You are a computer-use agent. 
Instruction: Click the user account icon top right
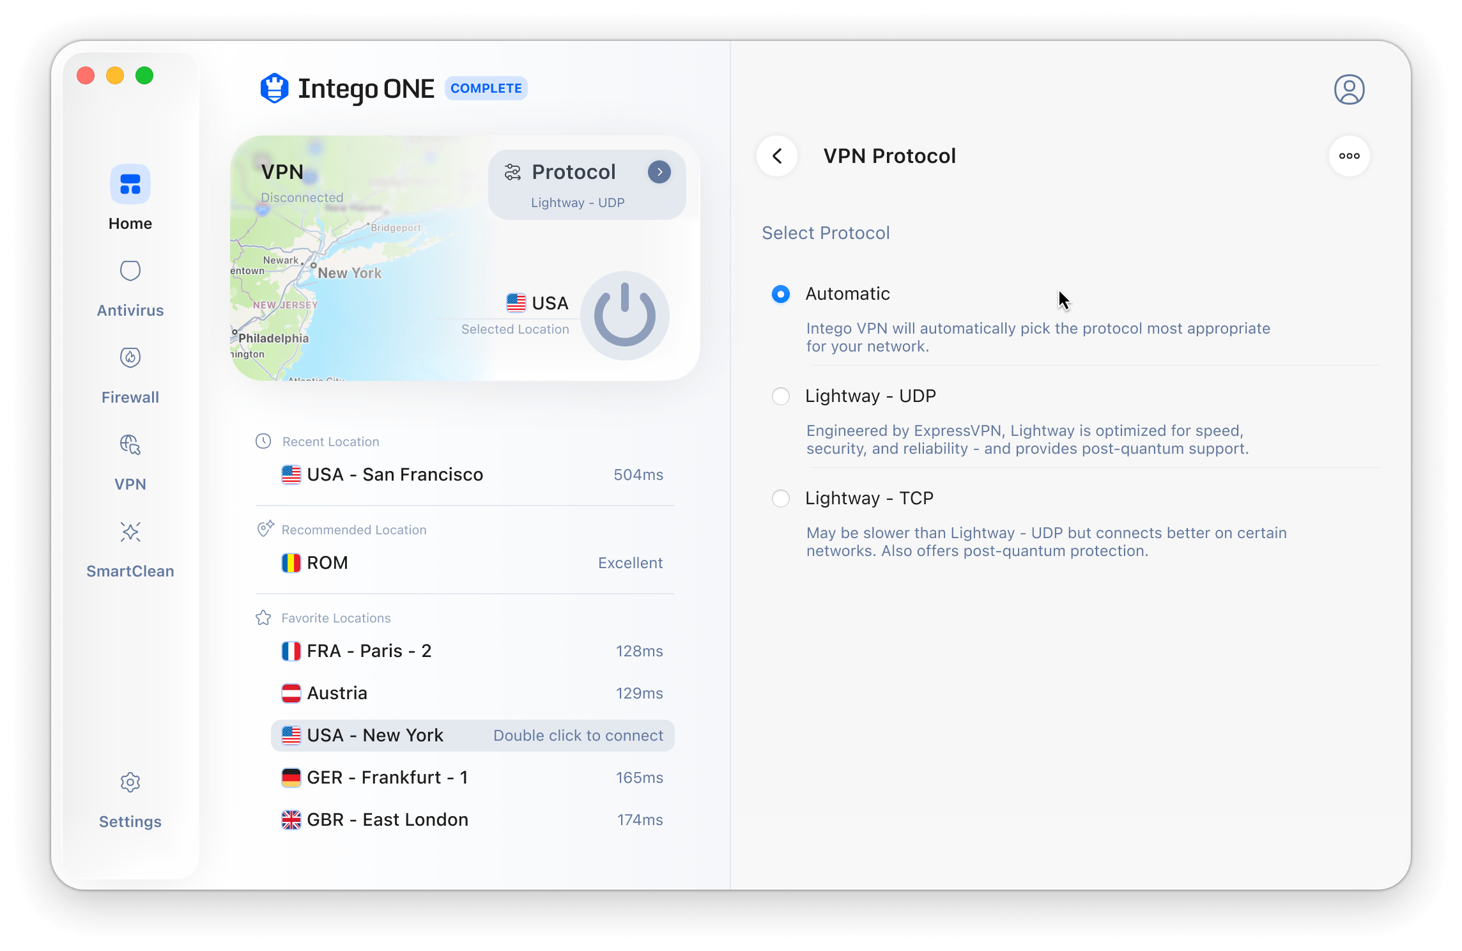1349,89
